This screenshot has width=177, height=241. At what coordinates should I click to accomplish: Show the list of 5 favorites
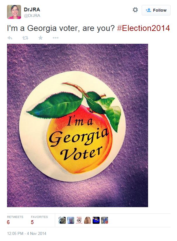click(39, 220)
